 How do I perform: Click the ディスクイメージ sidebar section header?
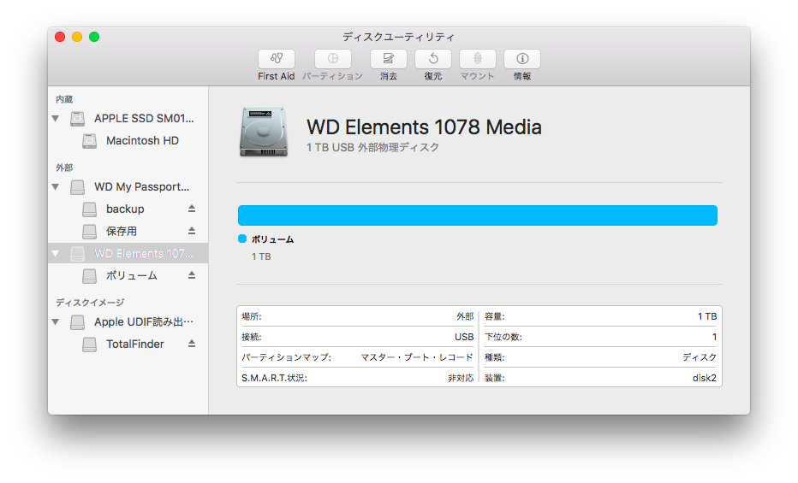90,302
